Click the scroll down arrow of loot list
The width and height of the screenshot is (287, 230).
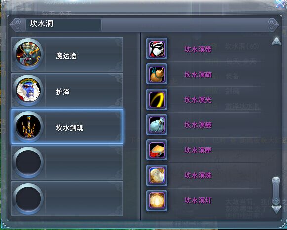click(276, 209)
